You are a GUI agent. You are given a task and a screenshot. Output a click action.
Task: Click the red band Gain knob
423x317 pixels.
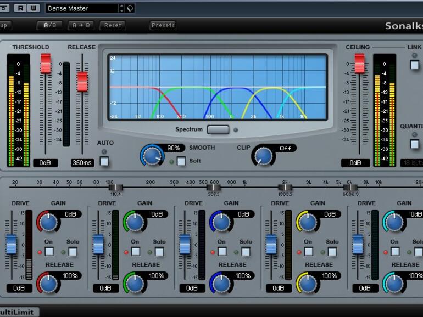pyautogui.click(x=48, y=222)
